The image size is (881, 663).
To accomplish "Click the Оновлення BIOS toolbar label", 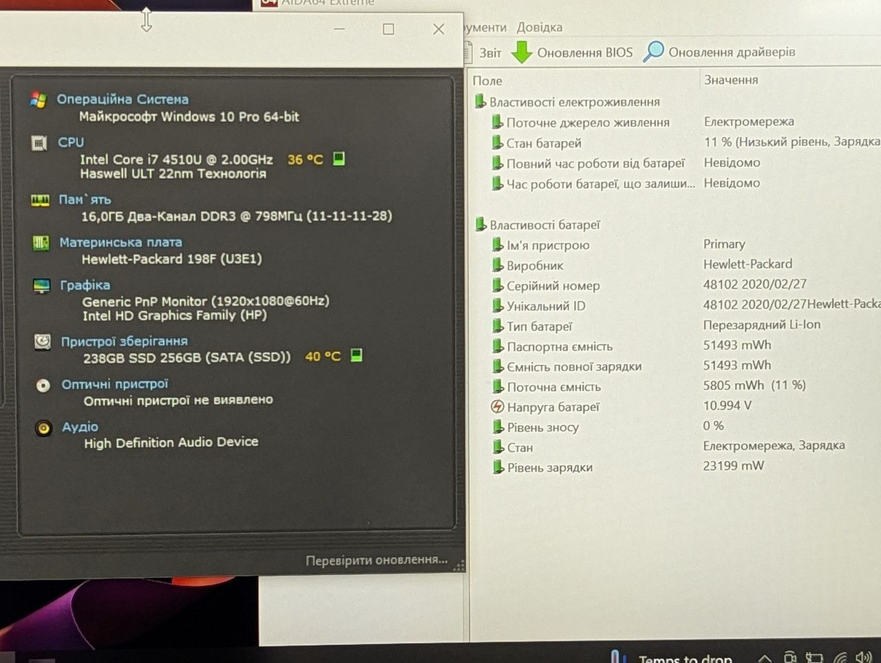I will (585, 53).
